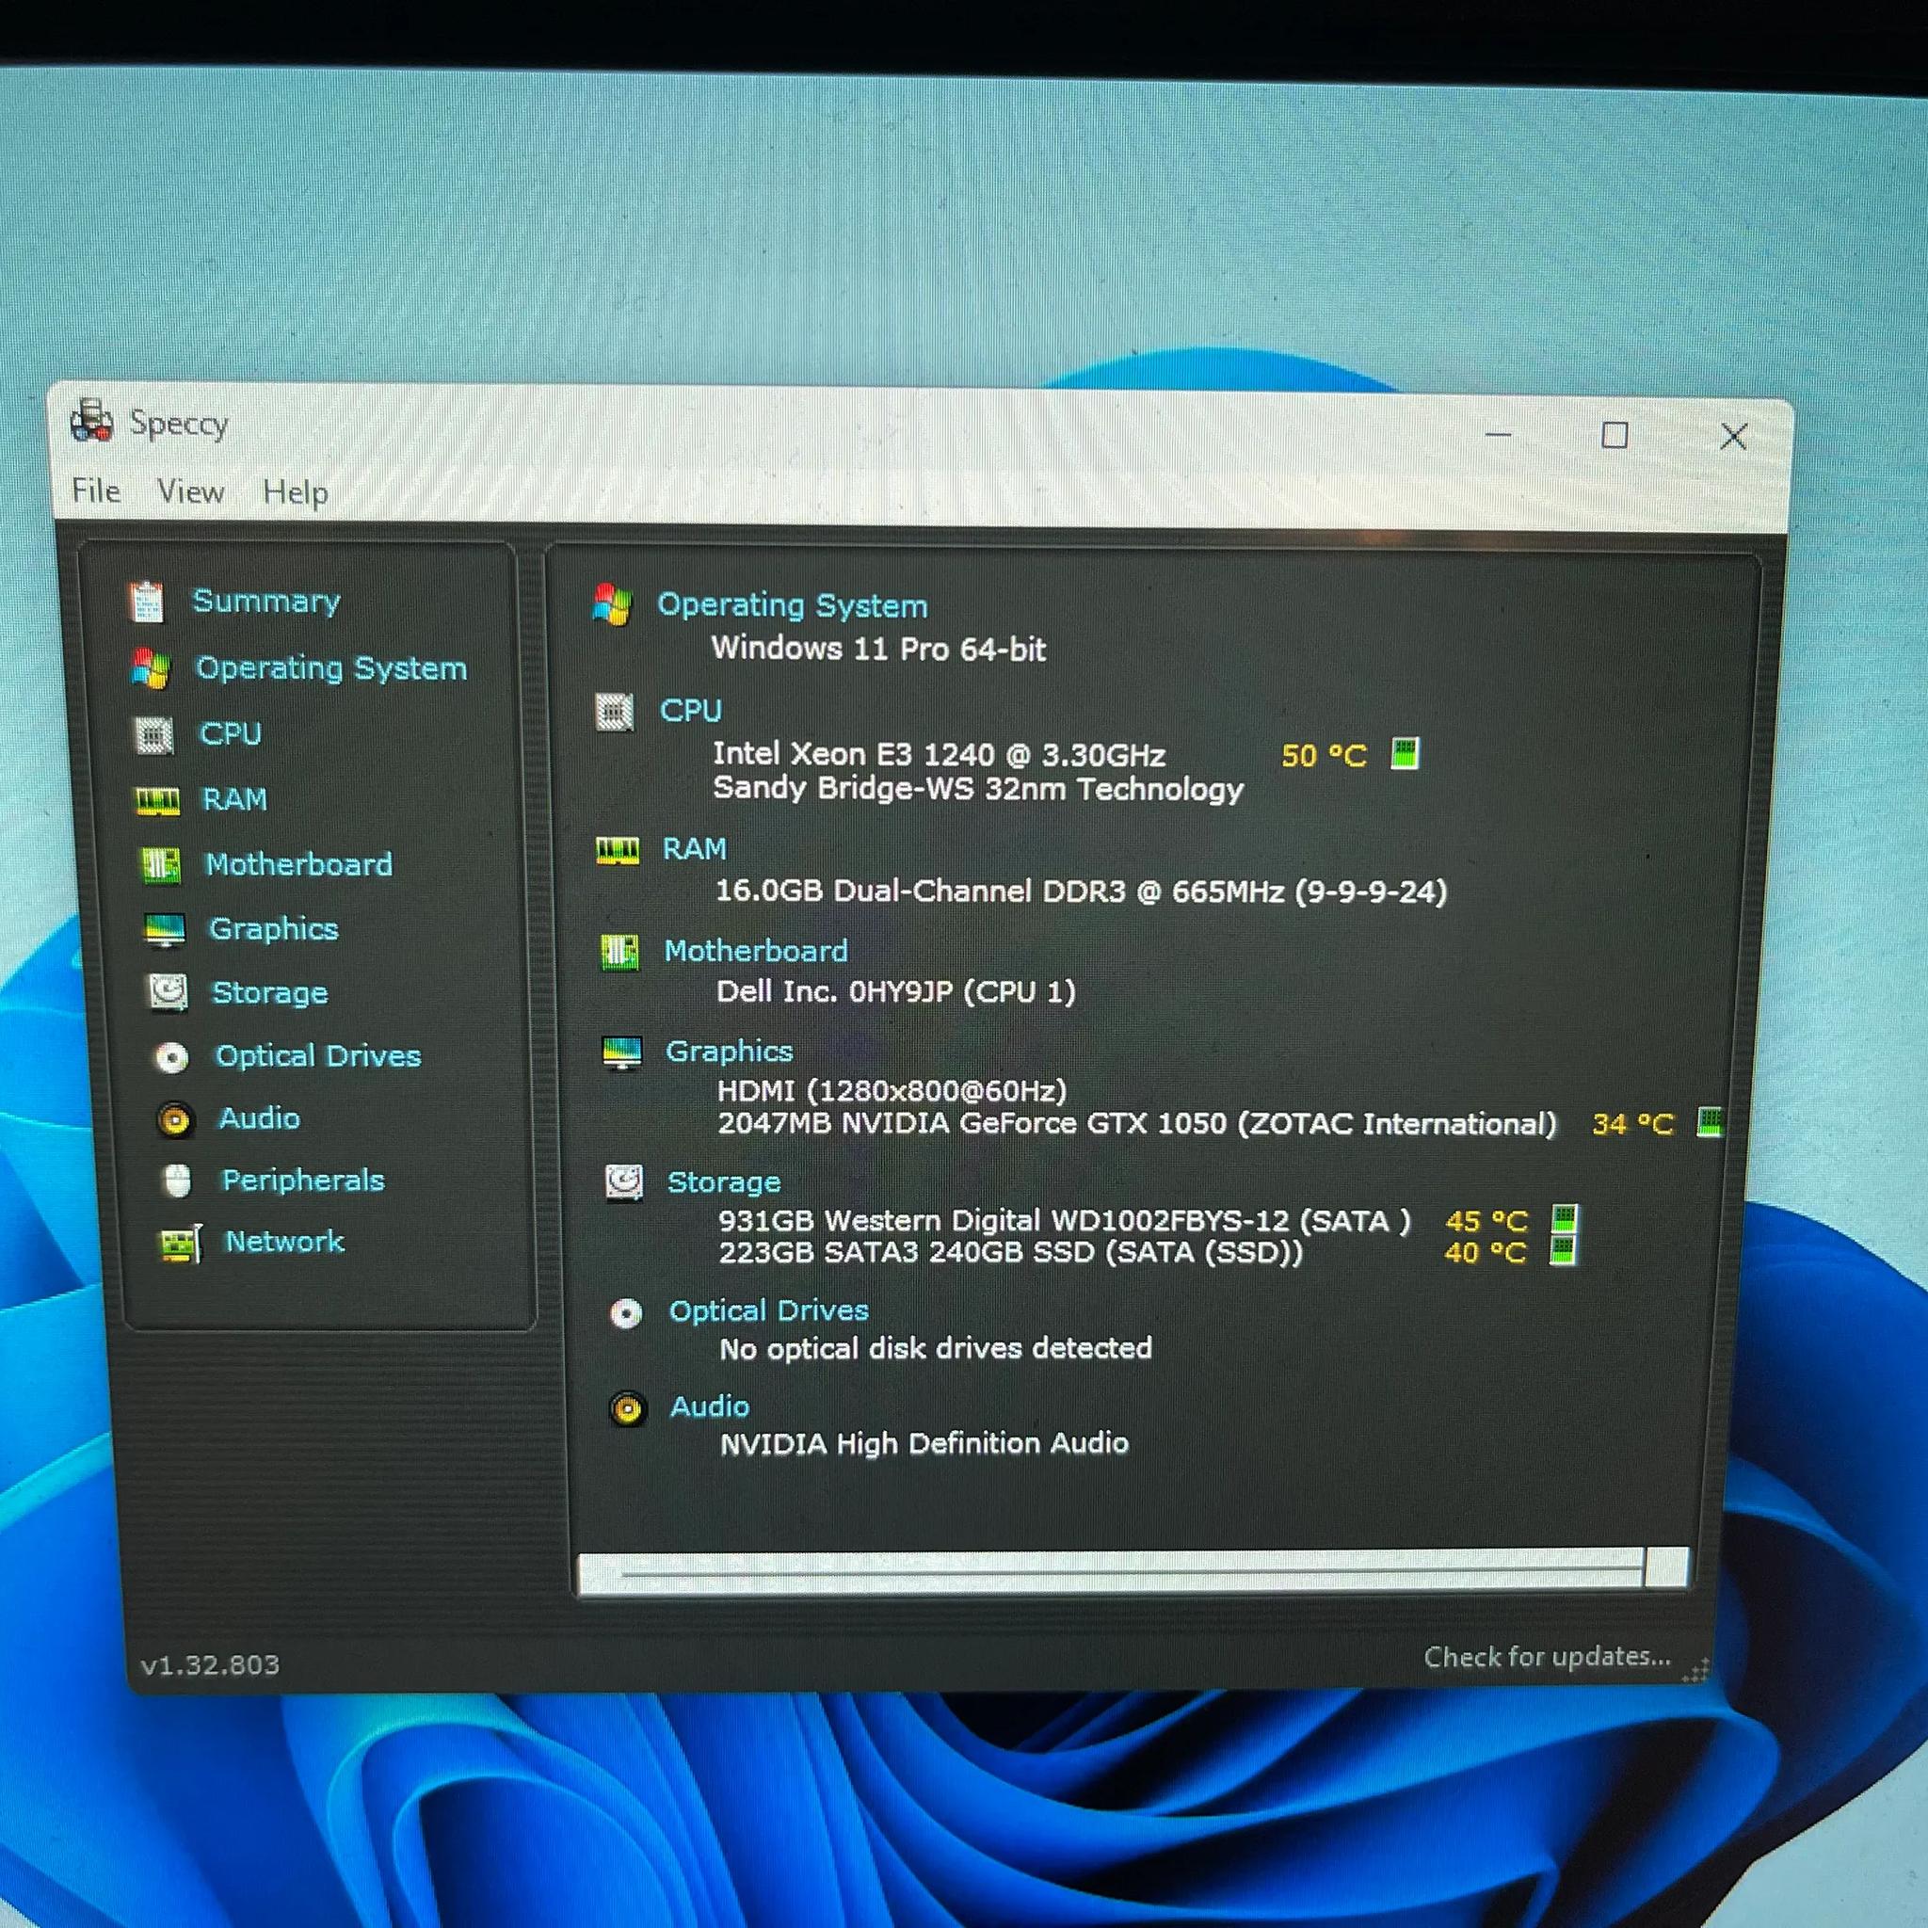Click the Motherboard icon in summary panel

click(x=619, y=952)
